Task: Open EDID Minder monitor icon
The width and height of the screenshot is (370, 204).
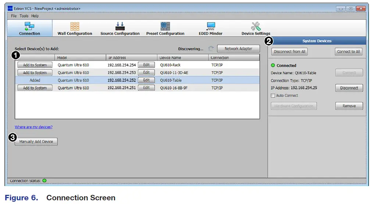Action: (210, 26)
